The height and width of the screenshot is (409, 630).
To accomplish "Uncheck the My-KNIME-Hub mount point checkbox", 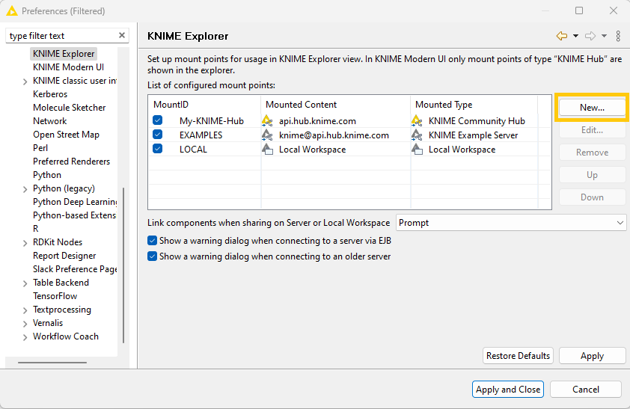I will pyautogui.click(x=158, y=121).
